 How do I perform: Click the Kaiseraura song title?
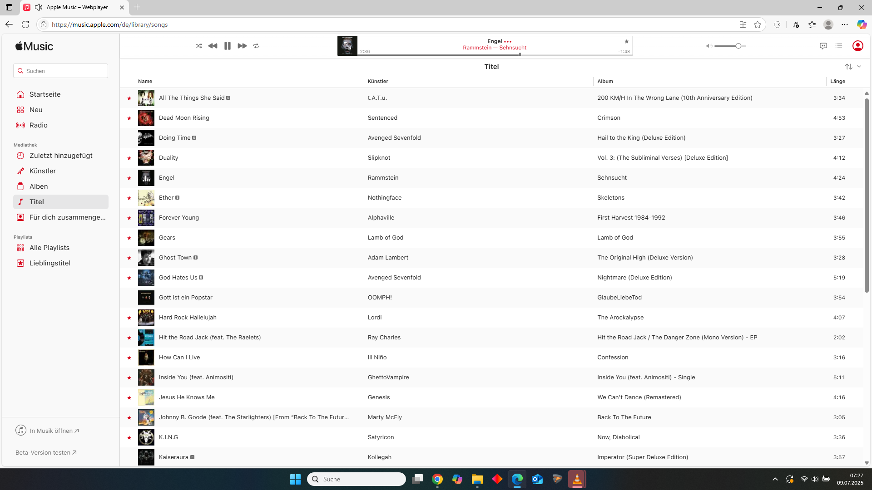(x=173, y=457)
